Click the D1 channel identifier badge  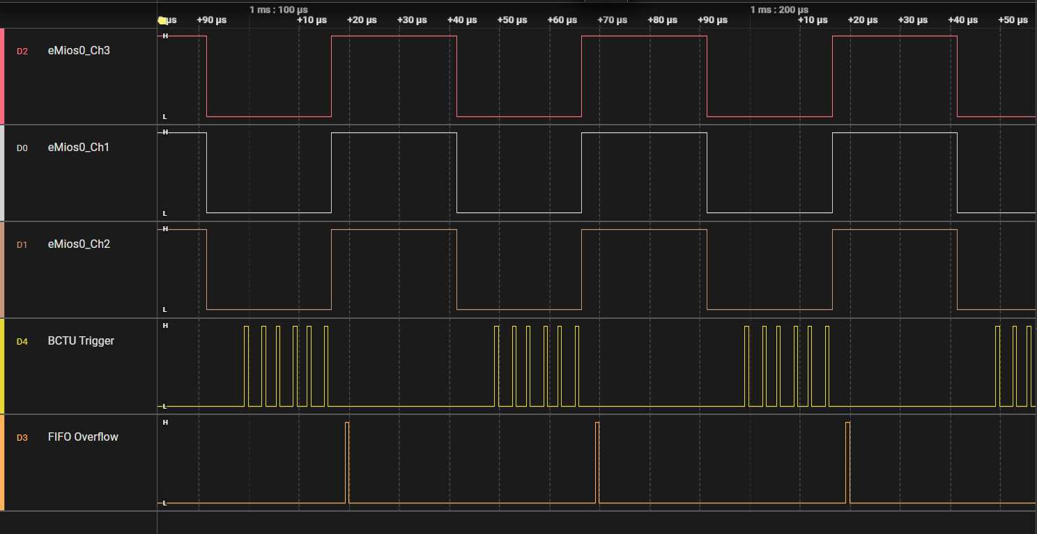pos(22,244)
